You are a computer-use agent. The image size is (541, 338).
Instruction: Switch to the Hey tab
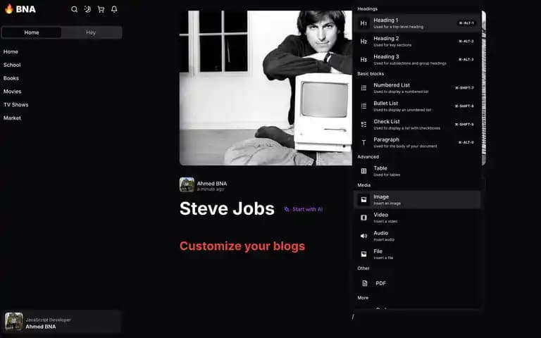[91, 32]
